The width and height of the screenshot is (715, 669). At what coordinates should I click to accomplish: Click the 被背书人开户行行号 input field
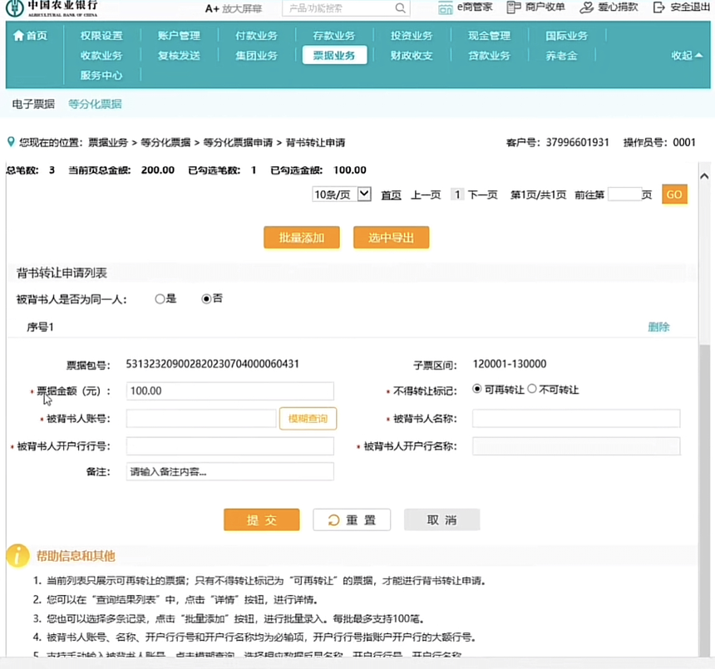point(229,446)
